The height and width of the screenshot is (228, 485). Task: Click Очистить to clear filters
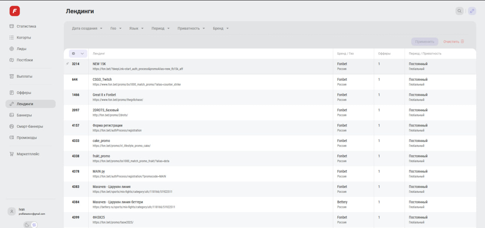[454, 42]
